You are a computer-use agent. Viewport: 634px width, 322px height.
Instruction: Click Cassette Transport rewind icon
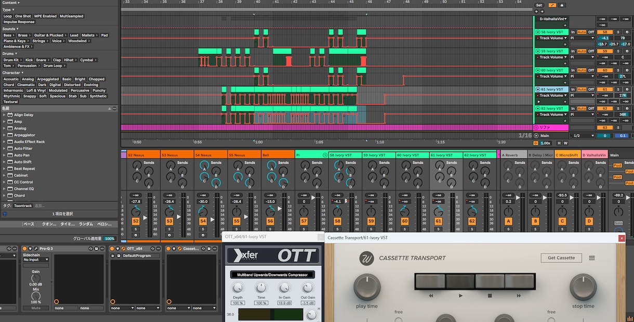[431, 296]
